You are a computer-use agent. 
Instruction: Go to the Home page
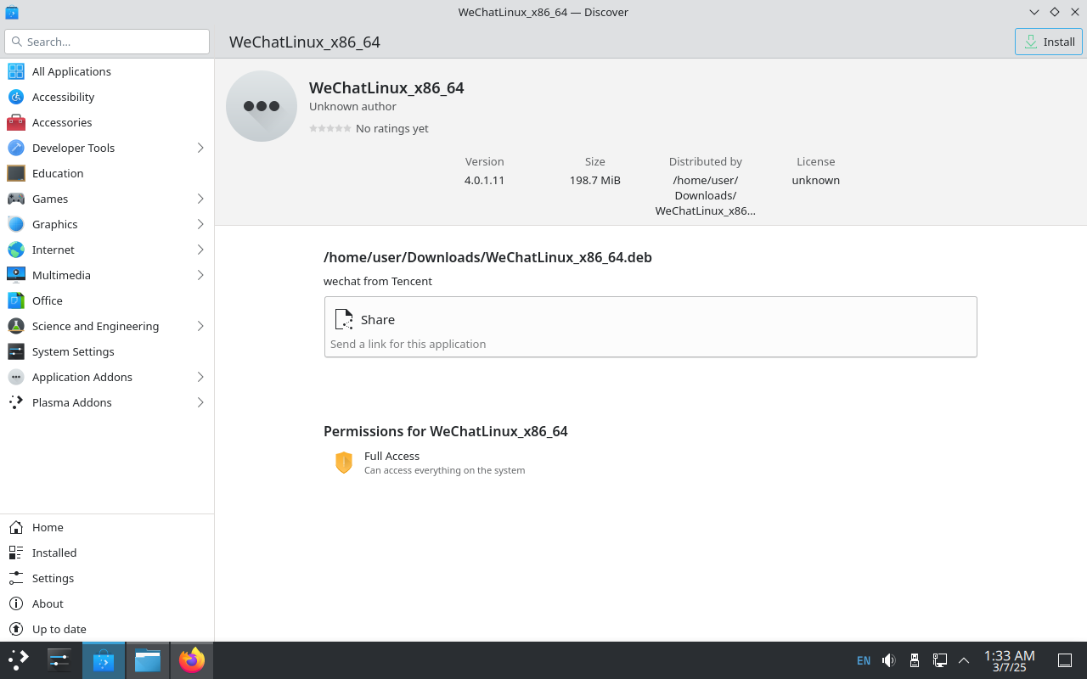click(x=107, y=527)
